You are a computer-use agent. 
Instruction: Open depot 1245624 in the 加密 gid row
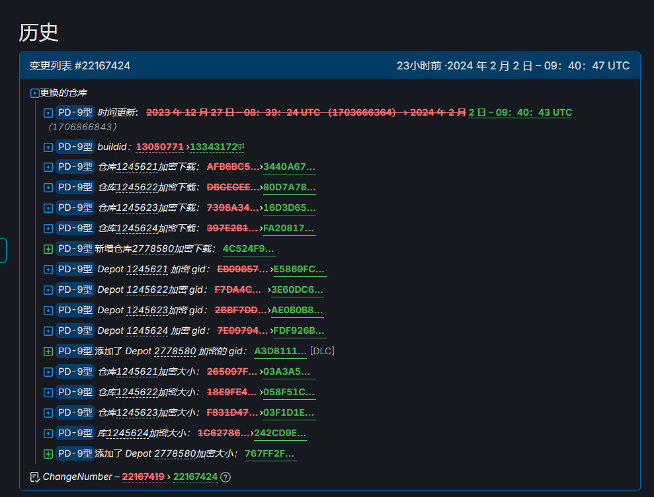[147, 331]
